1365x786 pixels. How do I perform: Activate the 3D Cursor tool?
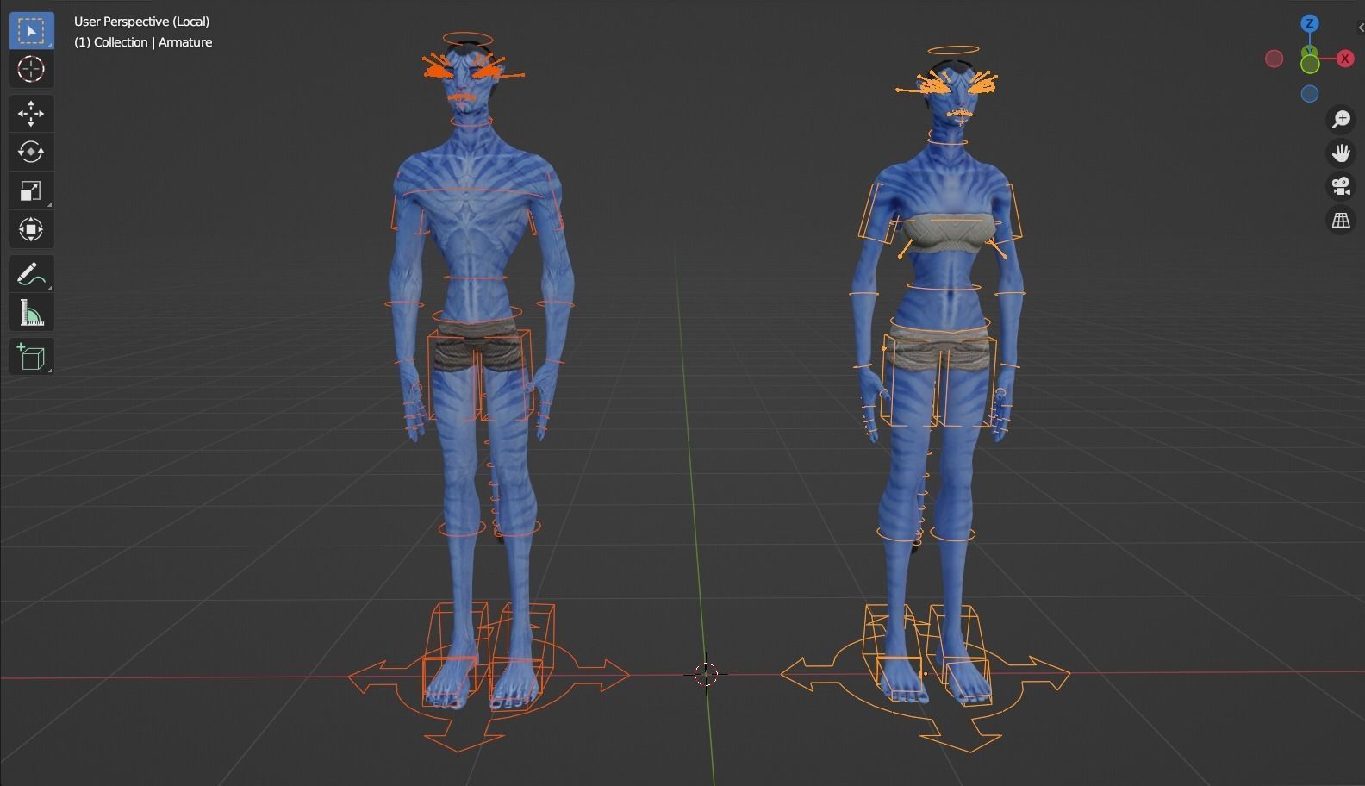(31, 69)
